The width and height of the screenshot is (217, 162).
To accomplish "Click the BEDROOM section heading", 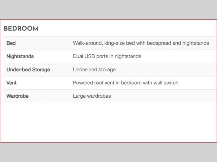I will pyautogui.click(x=21, y=29).
